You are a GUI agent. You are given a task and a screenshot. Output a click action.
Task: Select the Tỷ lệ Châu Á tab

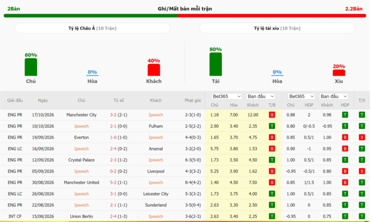click(x=93, y=28)
